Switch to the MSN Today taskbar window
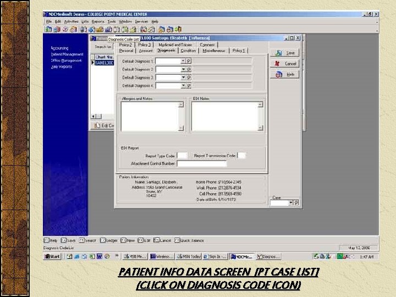This screenshot has width=396, height=297. (189, 257)
